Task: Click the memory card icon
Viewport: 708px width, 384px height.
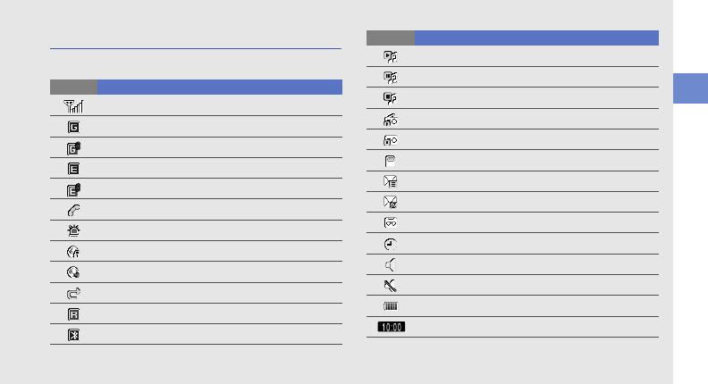Action: point(391,161)
